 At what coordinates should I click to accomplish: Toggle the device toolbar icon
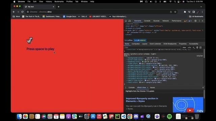point(130,21)
